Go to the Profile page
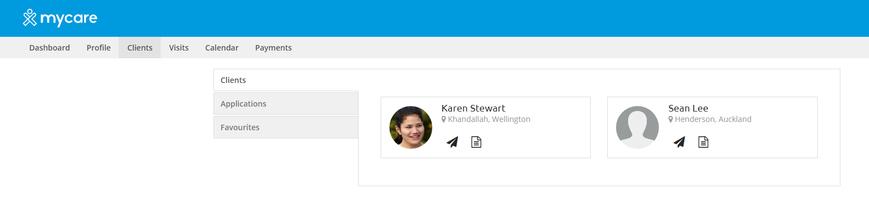Viewport: 869px width, 217px height. point(98,48)
